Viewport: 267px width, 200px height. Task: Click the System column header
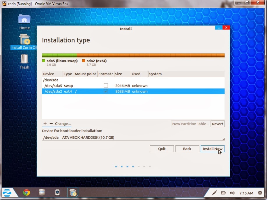(x=186, y=74)
